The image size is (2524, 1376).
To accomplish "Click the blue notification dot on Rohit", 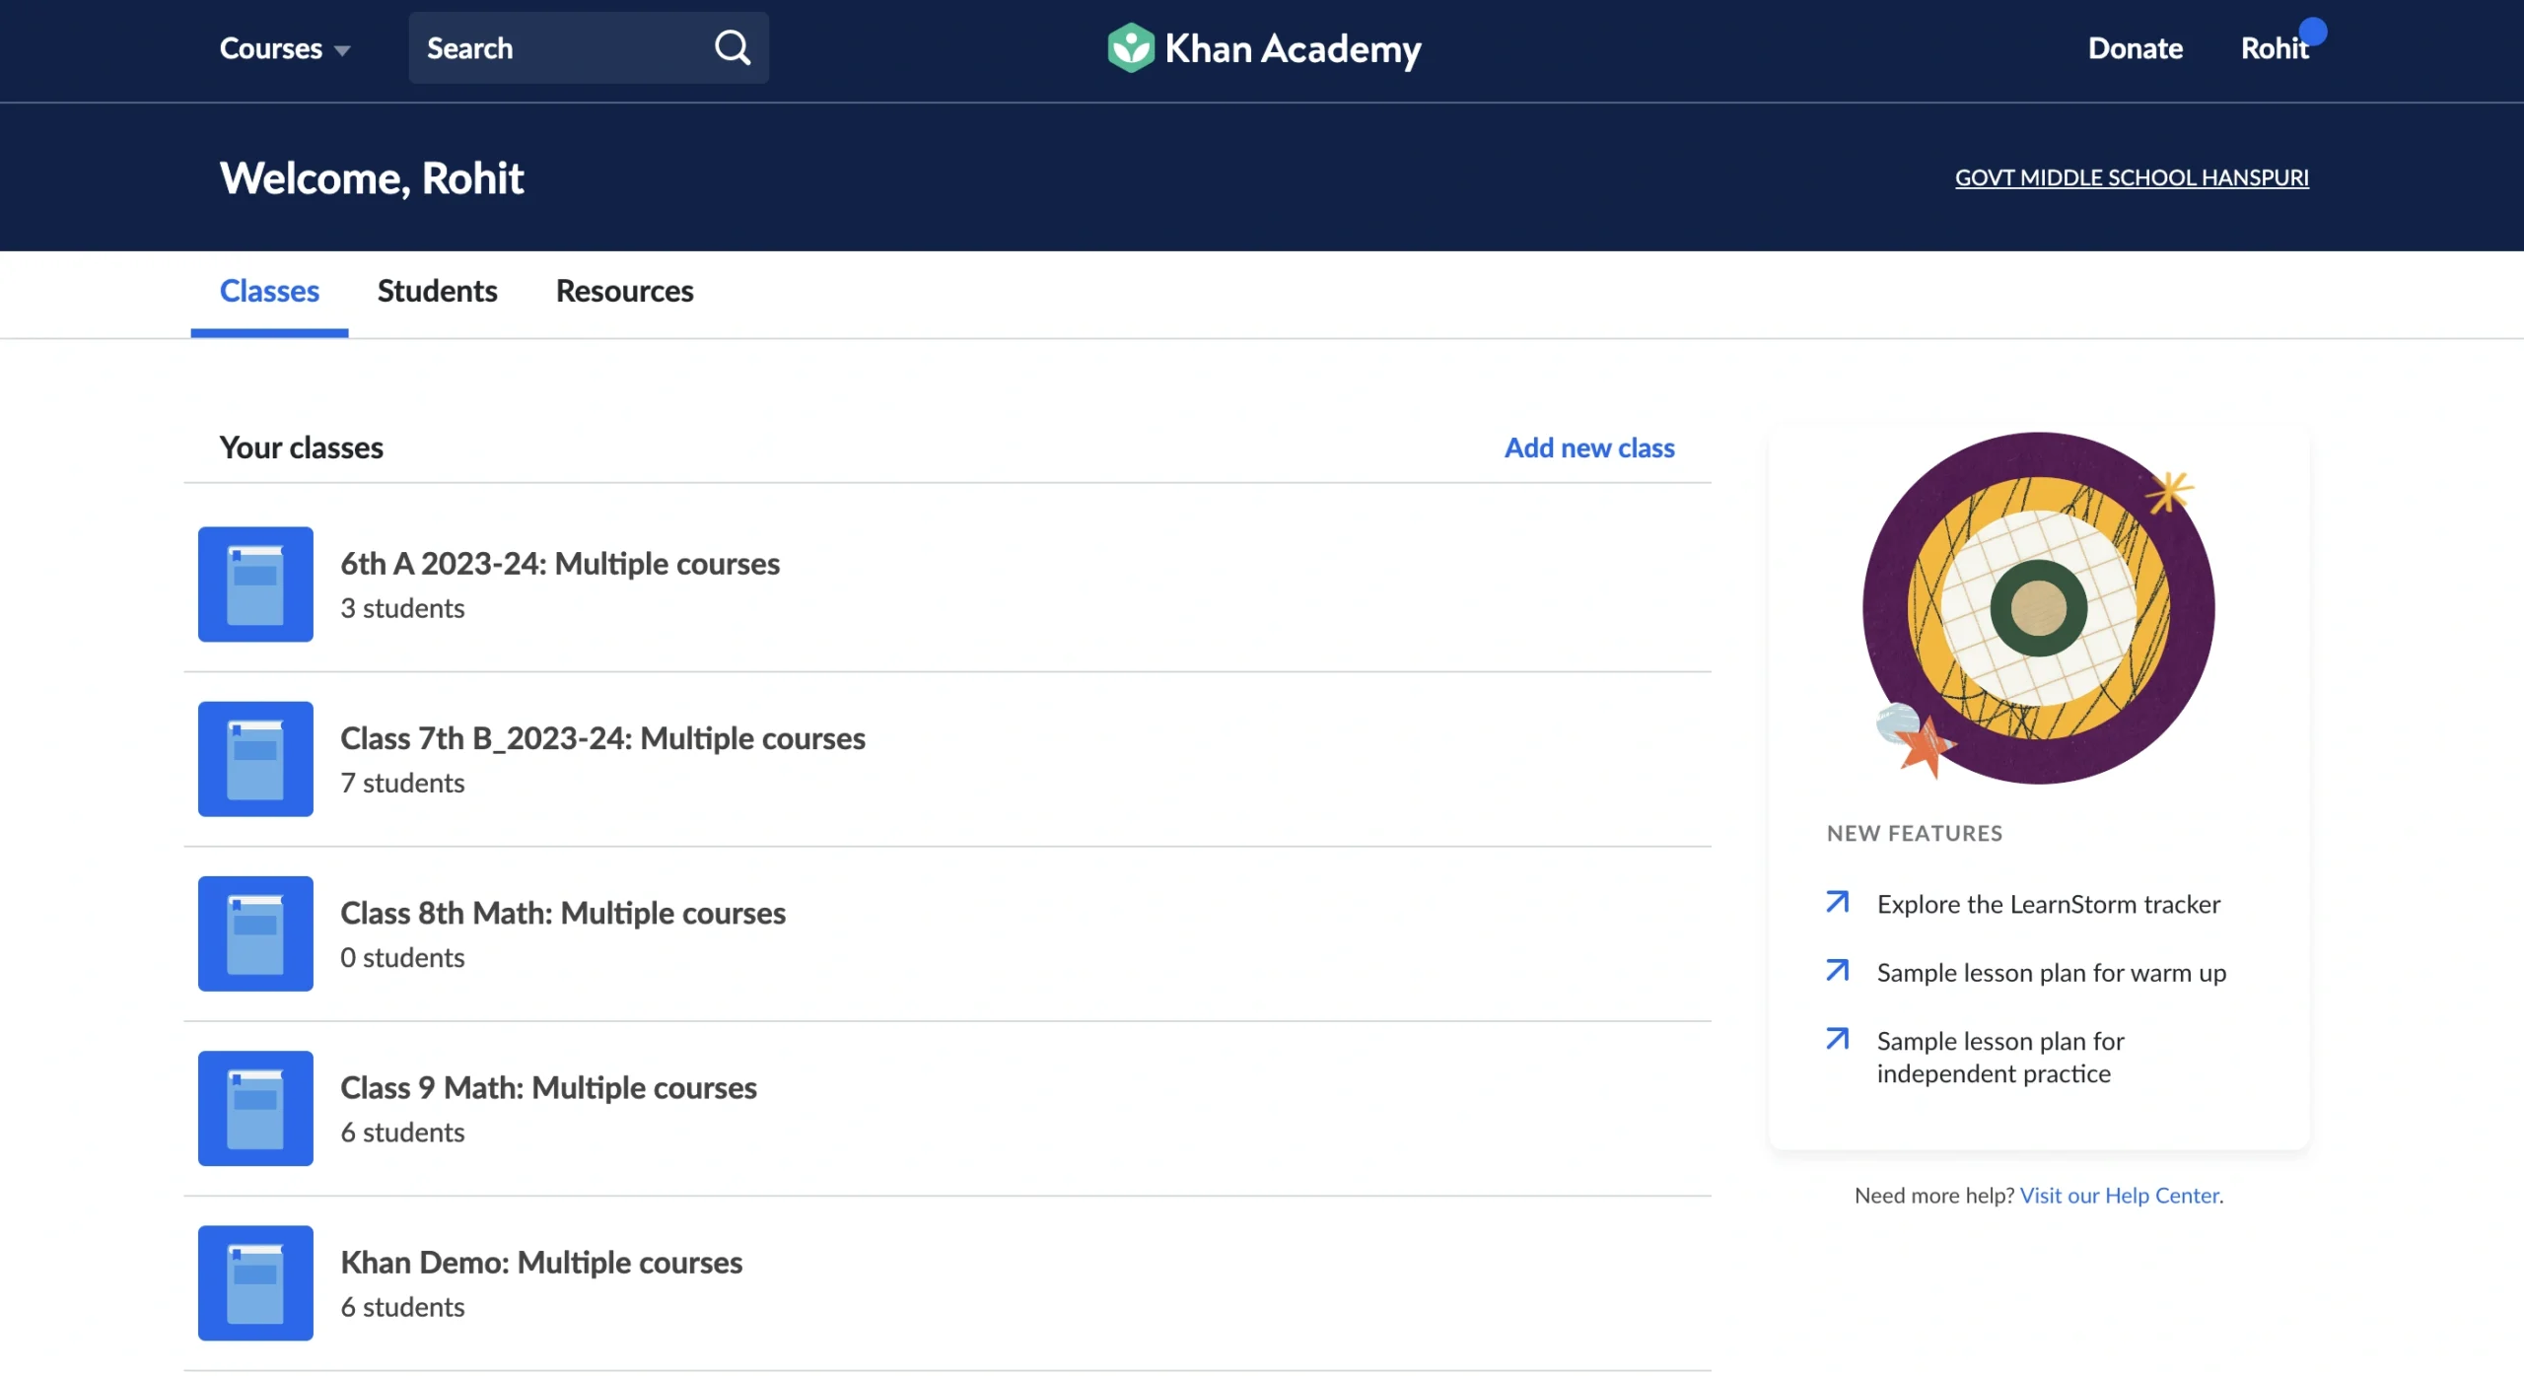I will pos(2312,32).
